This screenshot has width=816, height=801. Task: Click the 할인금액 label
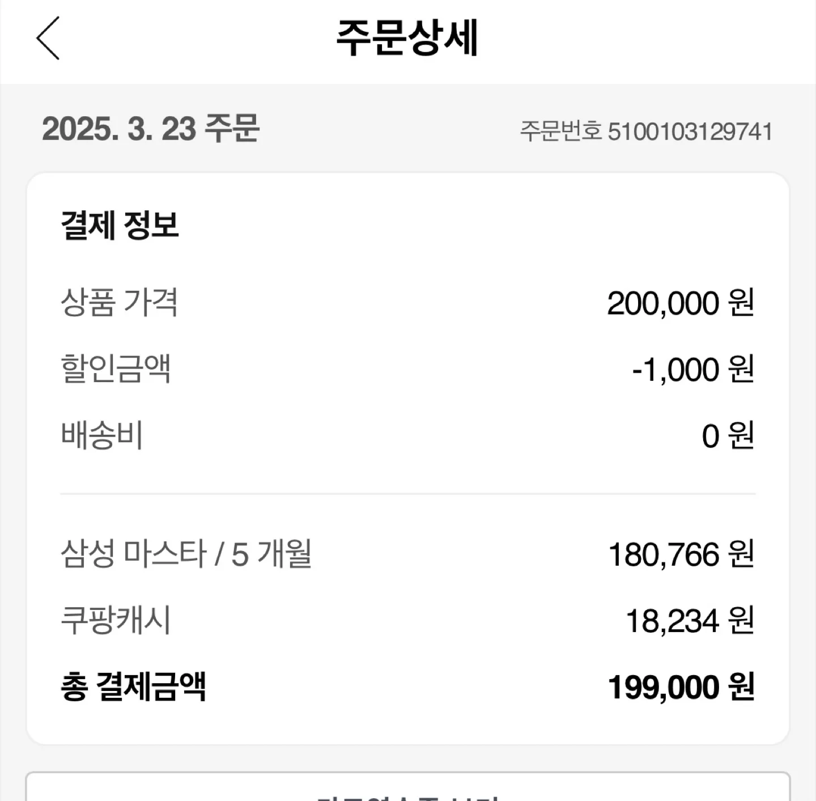coord(116,368)
